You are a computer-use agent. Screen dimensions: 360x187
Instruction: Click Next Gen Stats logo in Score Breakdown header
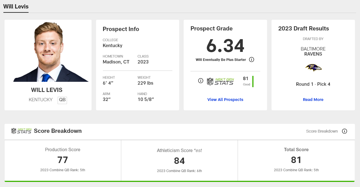21,131
